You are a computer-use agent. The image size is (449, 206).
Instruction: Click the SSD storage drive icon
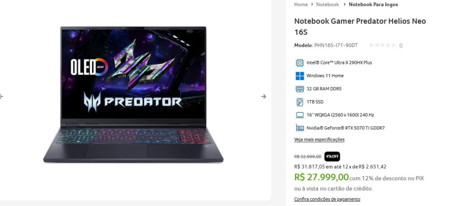(299, 102)
